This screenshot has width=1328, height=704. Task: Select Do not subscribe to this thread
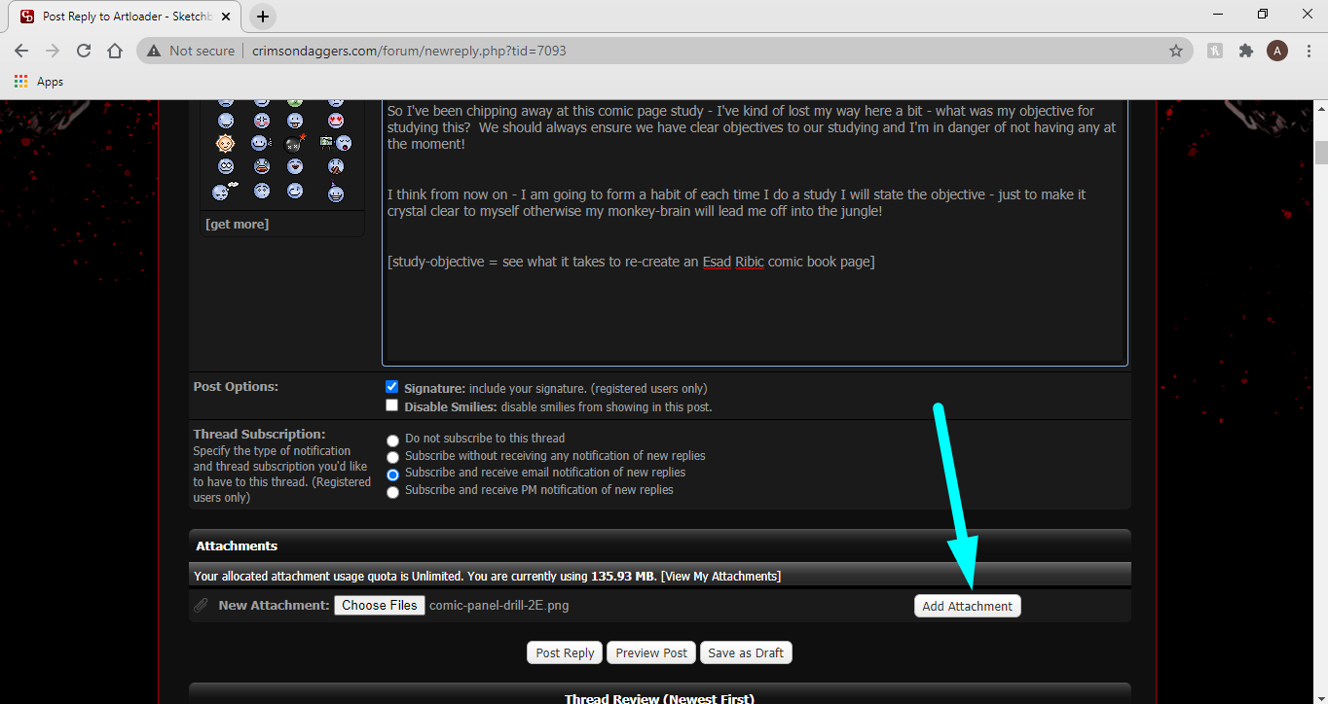(x=393, y=440)
